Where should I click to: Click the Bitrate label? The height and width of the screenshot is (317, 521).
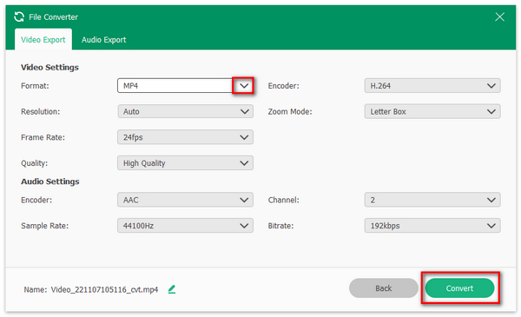[280, 226]
